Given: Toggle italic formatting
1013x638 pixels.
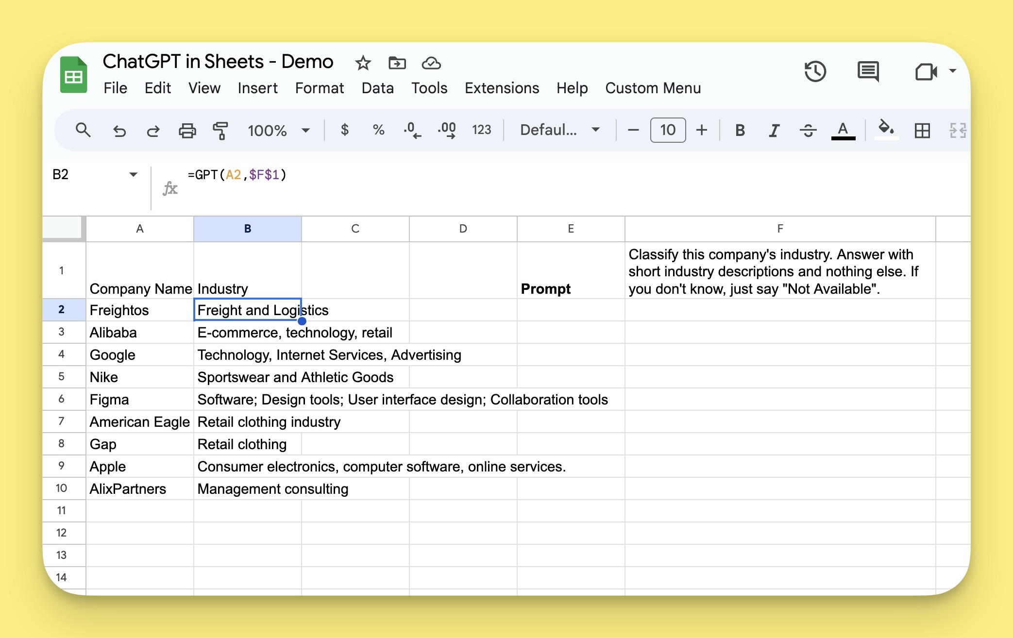Looking at the screenshot, I should [x=774, y=130].
